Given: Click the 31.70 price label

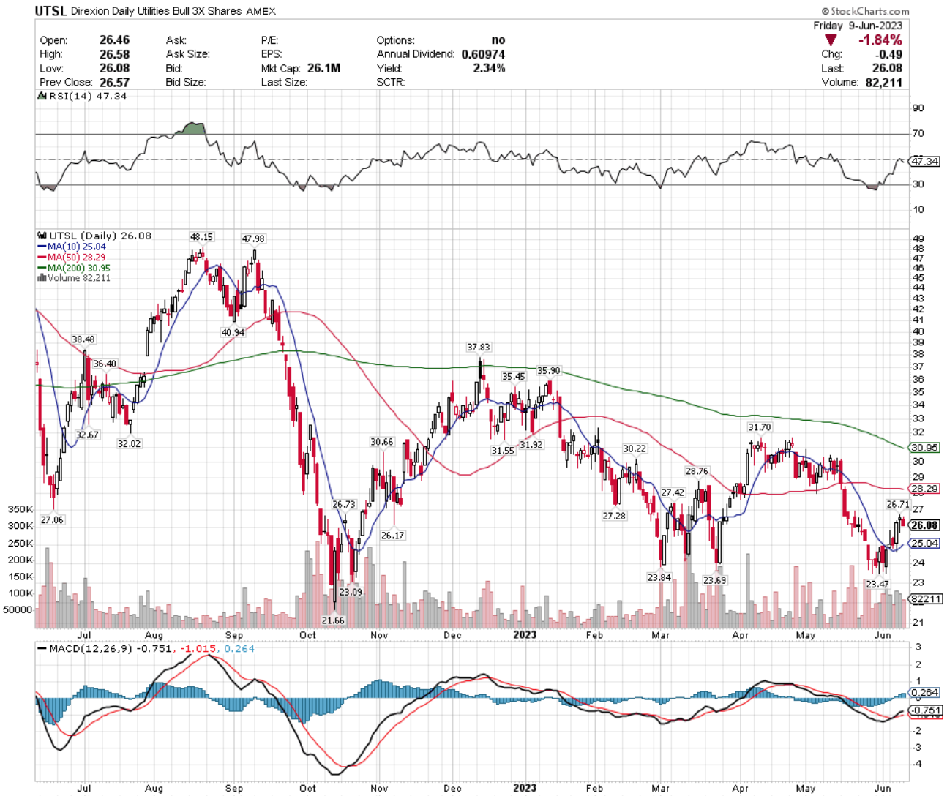Looking at the screenshot, I should (760, 427).
